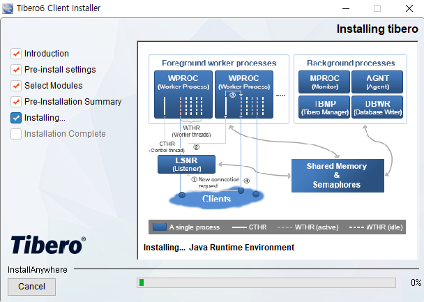The height and width of the screenshot is (302, 424).
Task: Click the MPROC (Monitor) box
Action: [324, 82]
